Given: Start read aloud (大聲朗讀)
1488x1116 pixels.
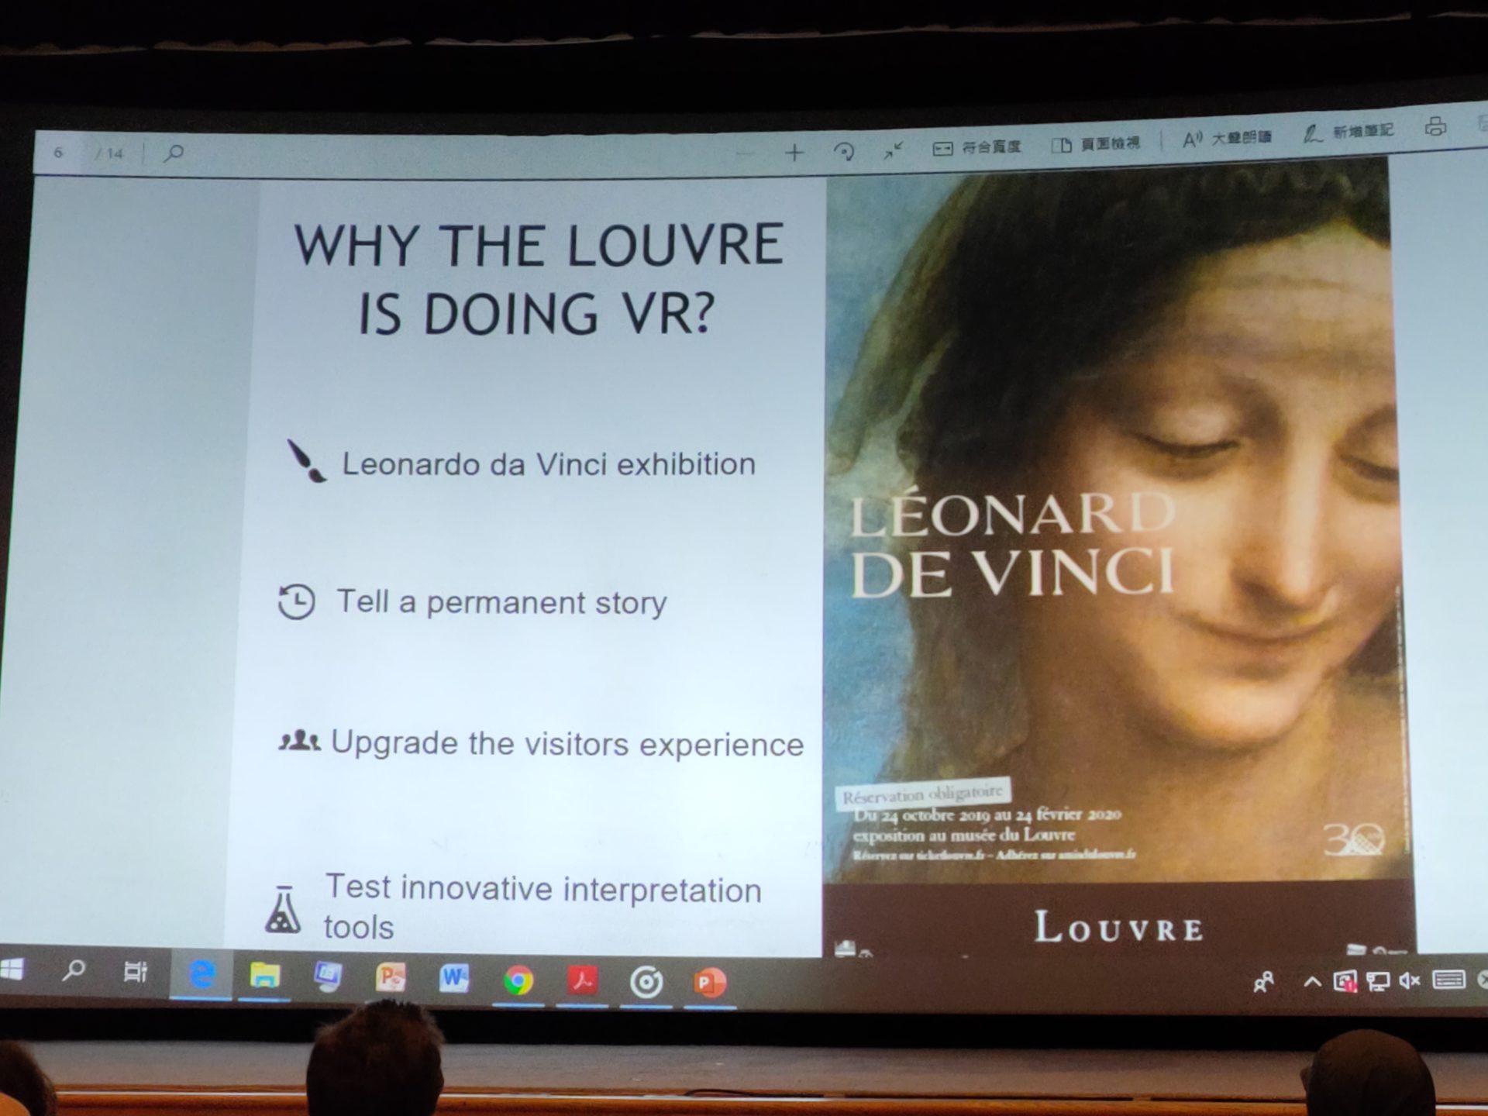Looking at the screenshot, I should 1227,139.
